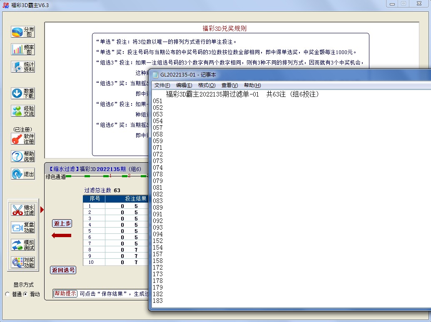Open the 复盘功能 replay function

(23, 227)
